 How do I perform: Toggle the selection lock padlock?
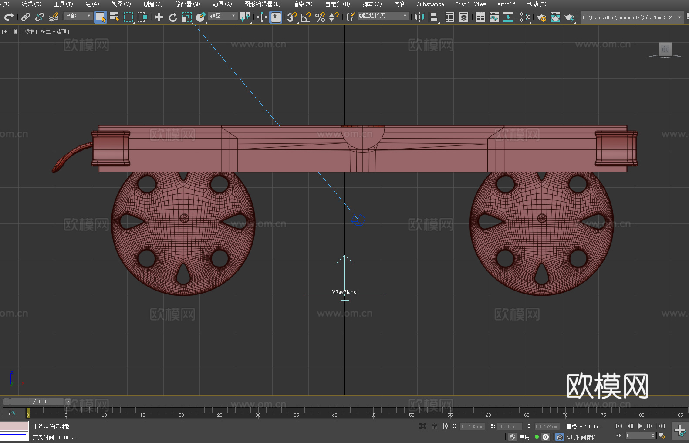point(434,426)
